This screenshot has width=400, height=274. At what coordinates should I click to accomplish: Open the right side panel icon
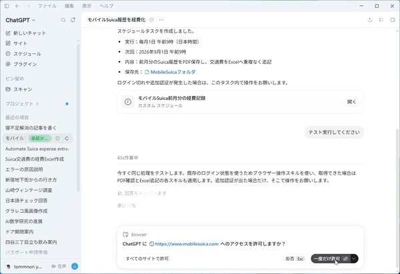[x=393, y=20]
